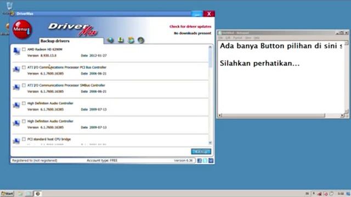
Task: Click the driver list scroll down arrow
Action: (210, 142)
